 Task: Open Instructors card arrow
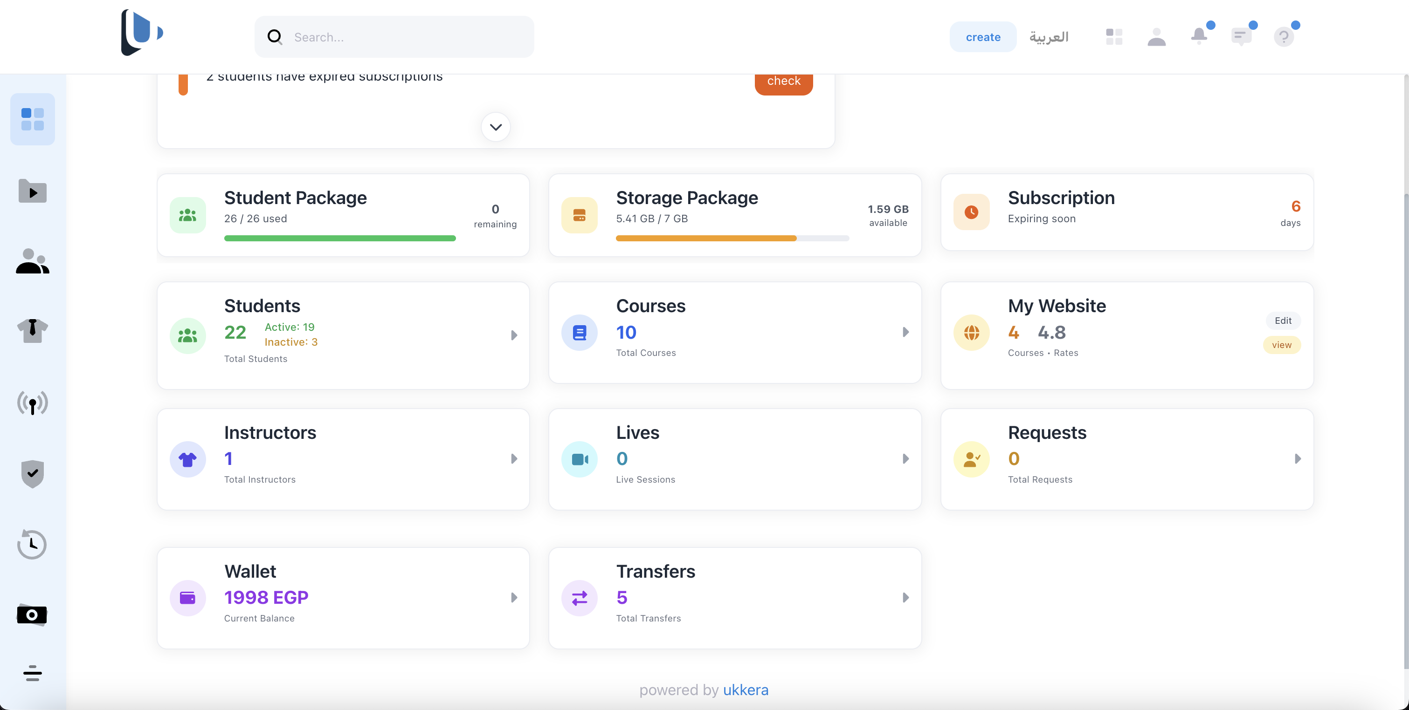(514, 458)
